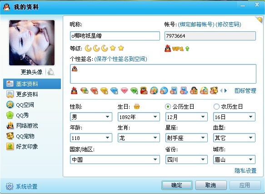Click the yellow diamond badge icon
The height and width of the screenshot is (194, 265).
[104, 91]
